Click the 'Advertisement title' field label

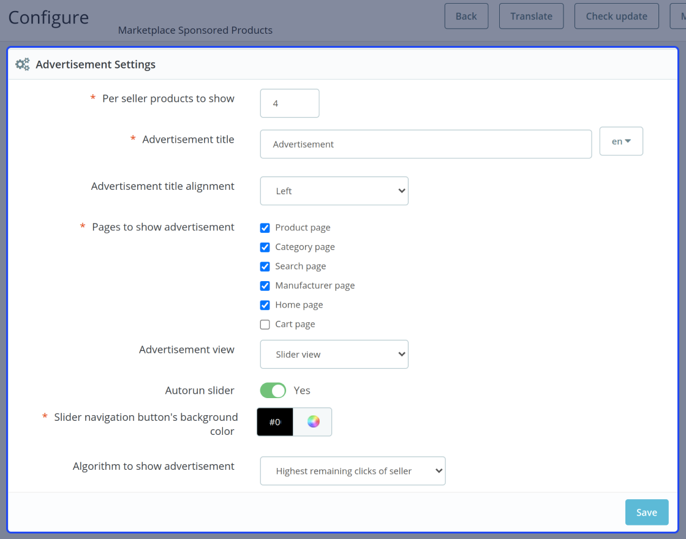tap(188, 140)
